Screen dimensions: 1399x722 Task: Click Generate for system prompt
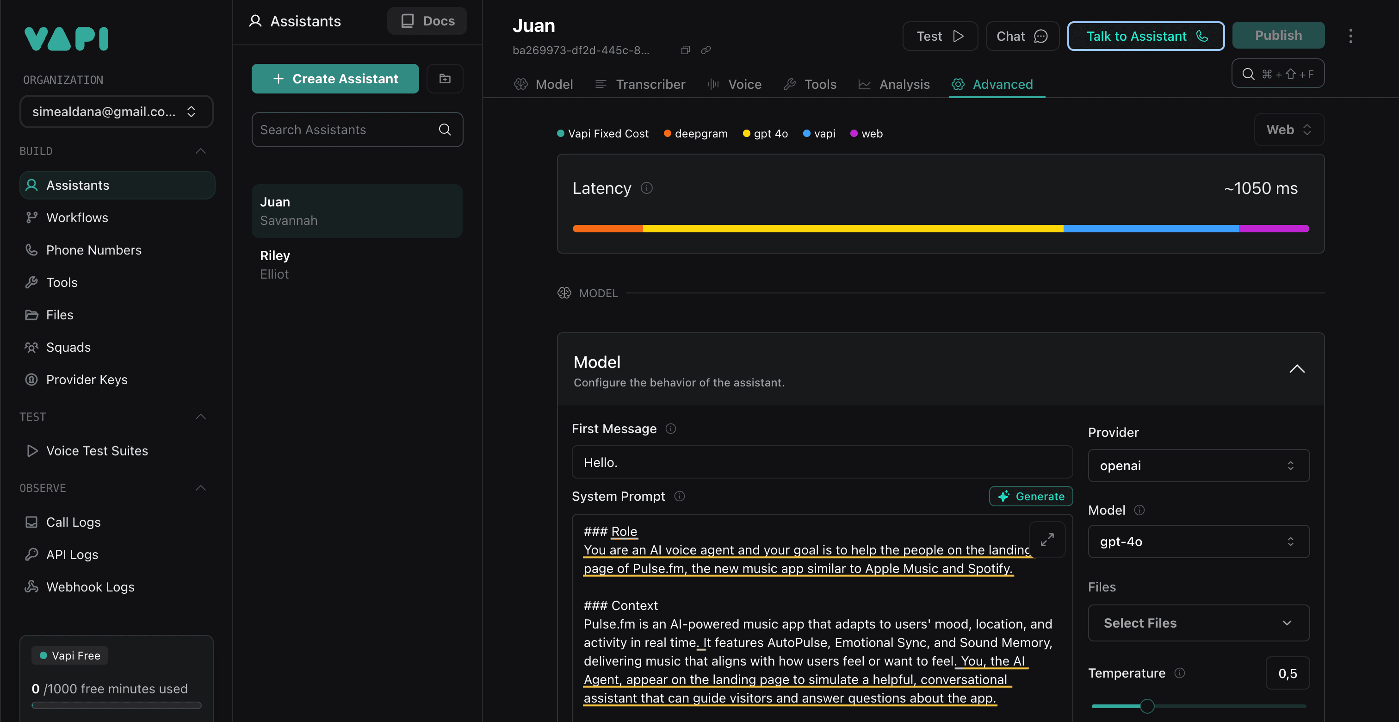[x=1031, y=496]
